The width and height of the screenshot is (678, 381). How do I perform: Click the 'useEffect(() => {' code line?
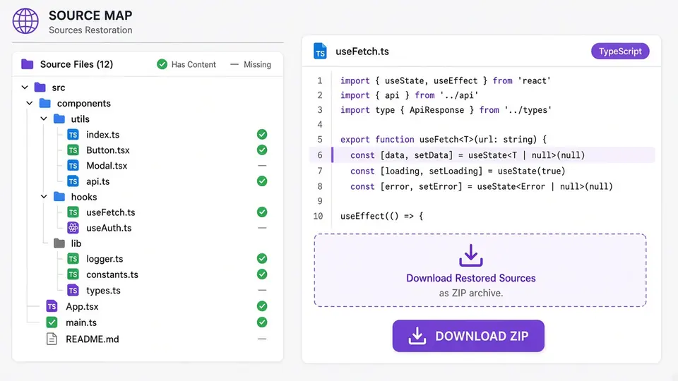click(381, 216)
